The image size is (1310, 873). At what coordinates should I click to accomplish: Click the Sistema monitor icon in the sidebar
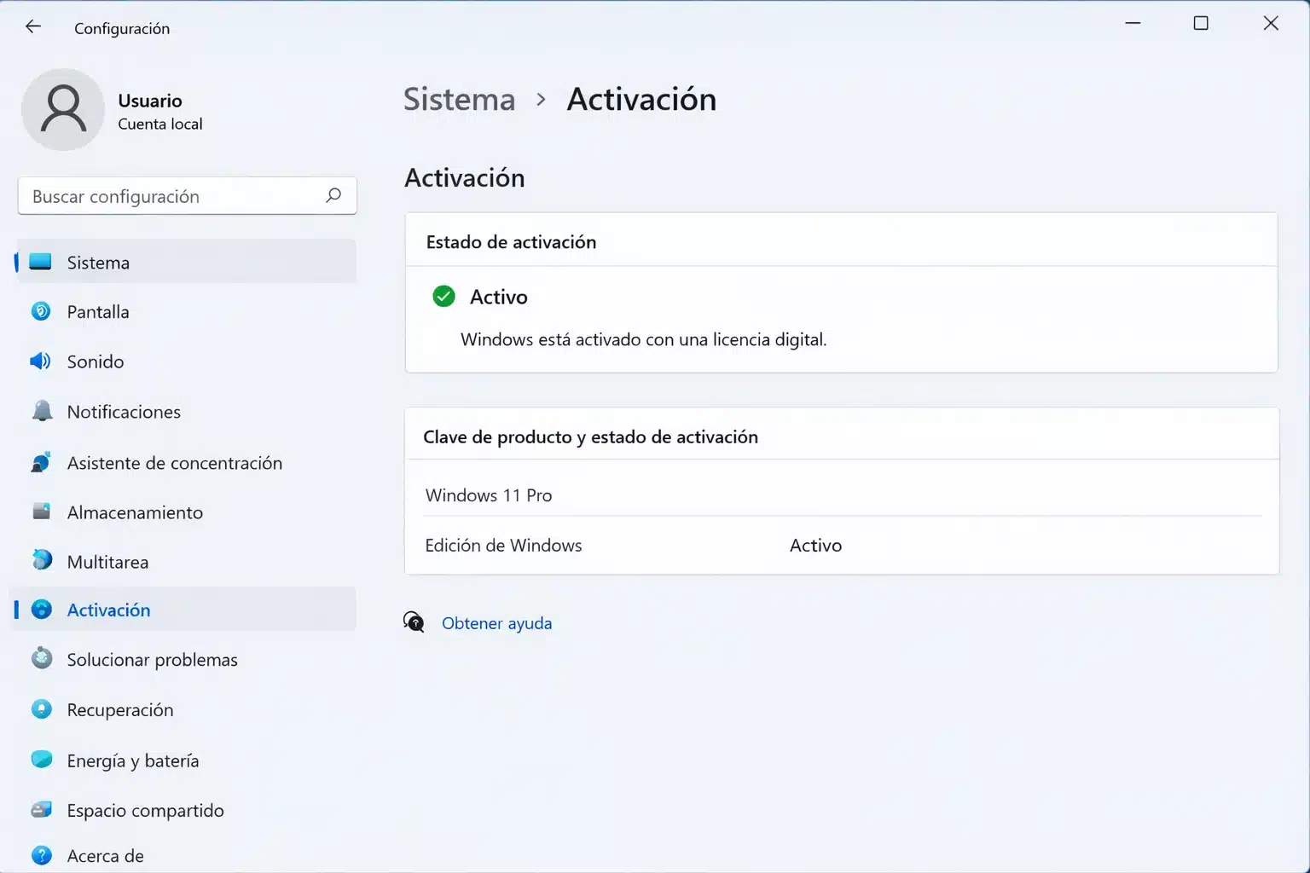(40, 262)
